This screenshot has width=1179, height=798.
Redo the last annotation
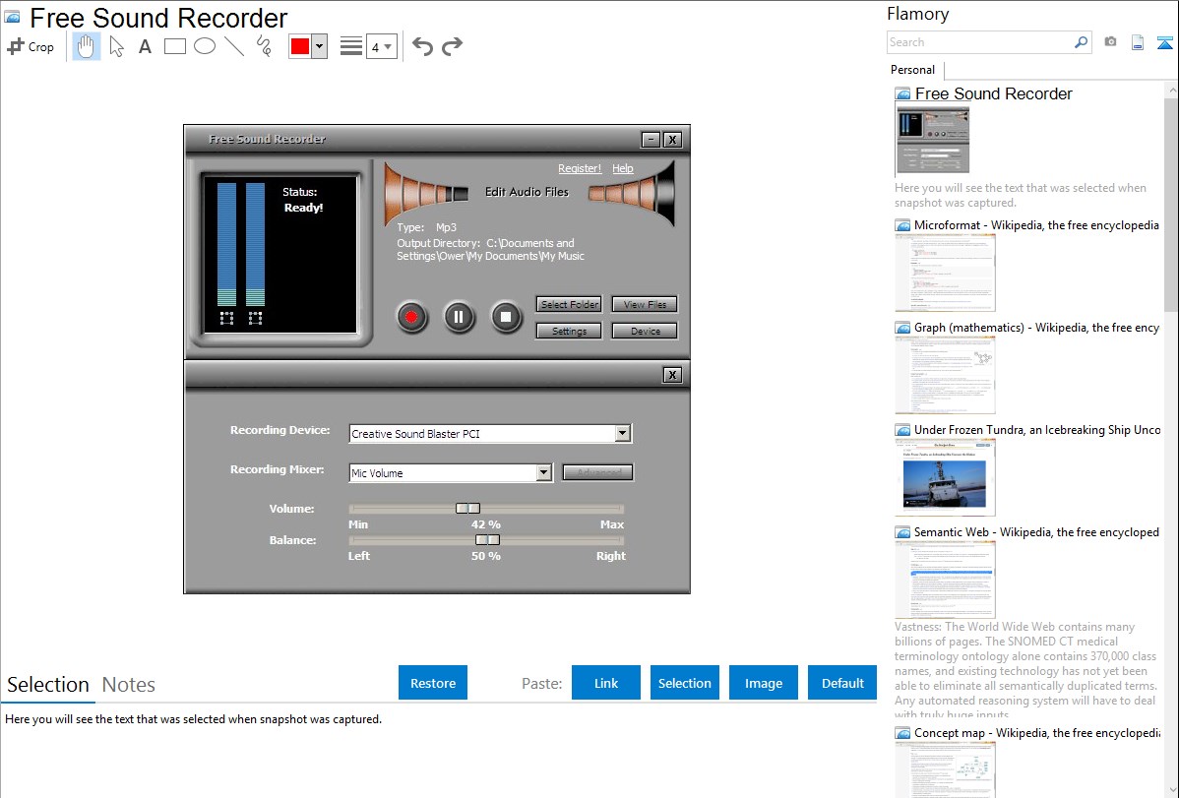pos(452,46)
